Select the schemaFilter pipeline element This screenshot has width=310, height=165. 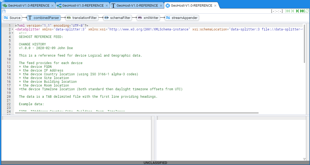(117, 18)
